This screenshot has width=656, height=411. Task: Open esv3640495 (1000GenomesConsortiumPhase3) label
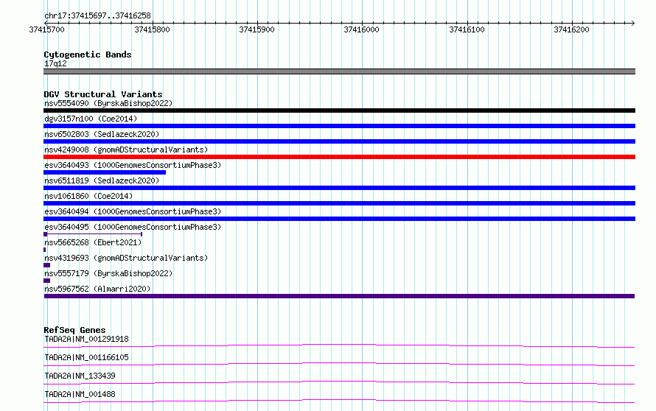click(x=133, y=227)
